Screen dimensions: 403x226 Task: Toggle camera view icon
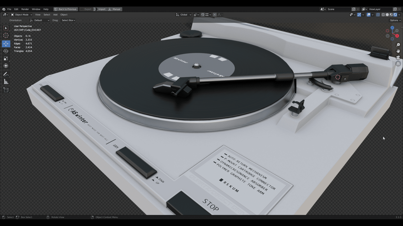[398, 57]
